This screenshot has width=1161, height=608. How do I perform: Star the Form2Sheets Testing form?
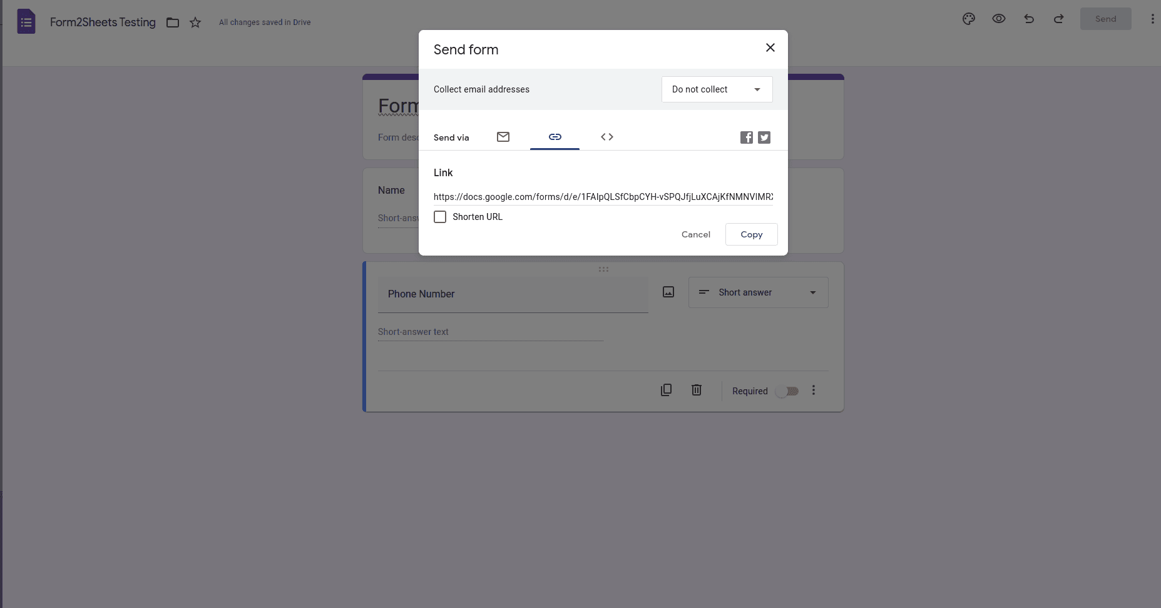(x=195, y=22)
